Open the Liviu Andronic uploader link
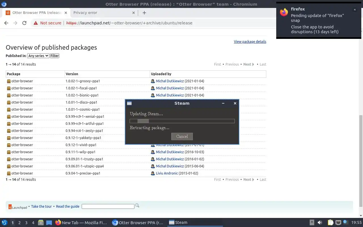 tap(167, 173)
